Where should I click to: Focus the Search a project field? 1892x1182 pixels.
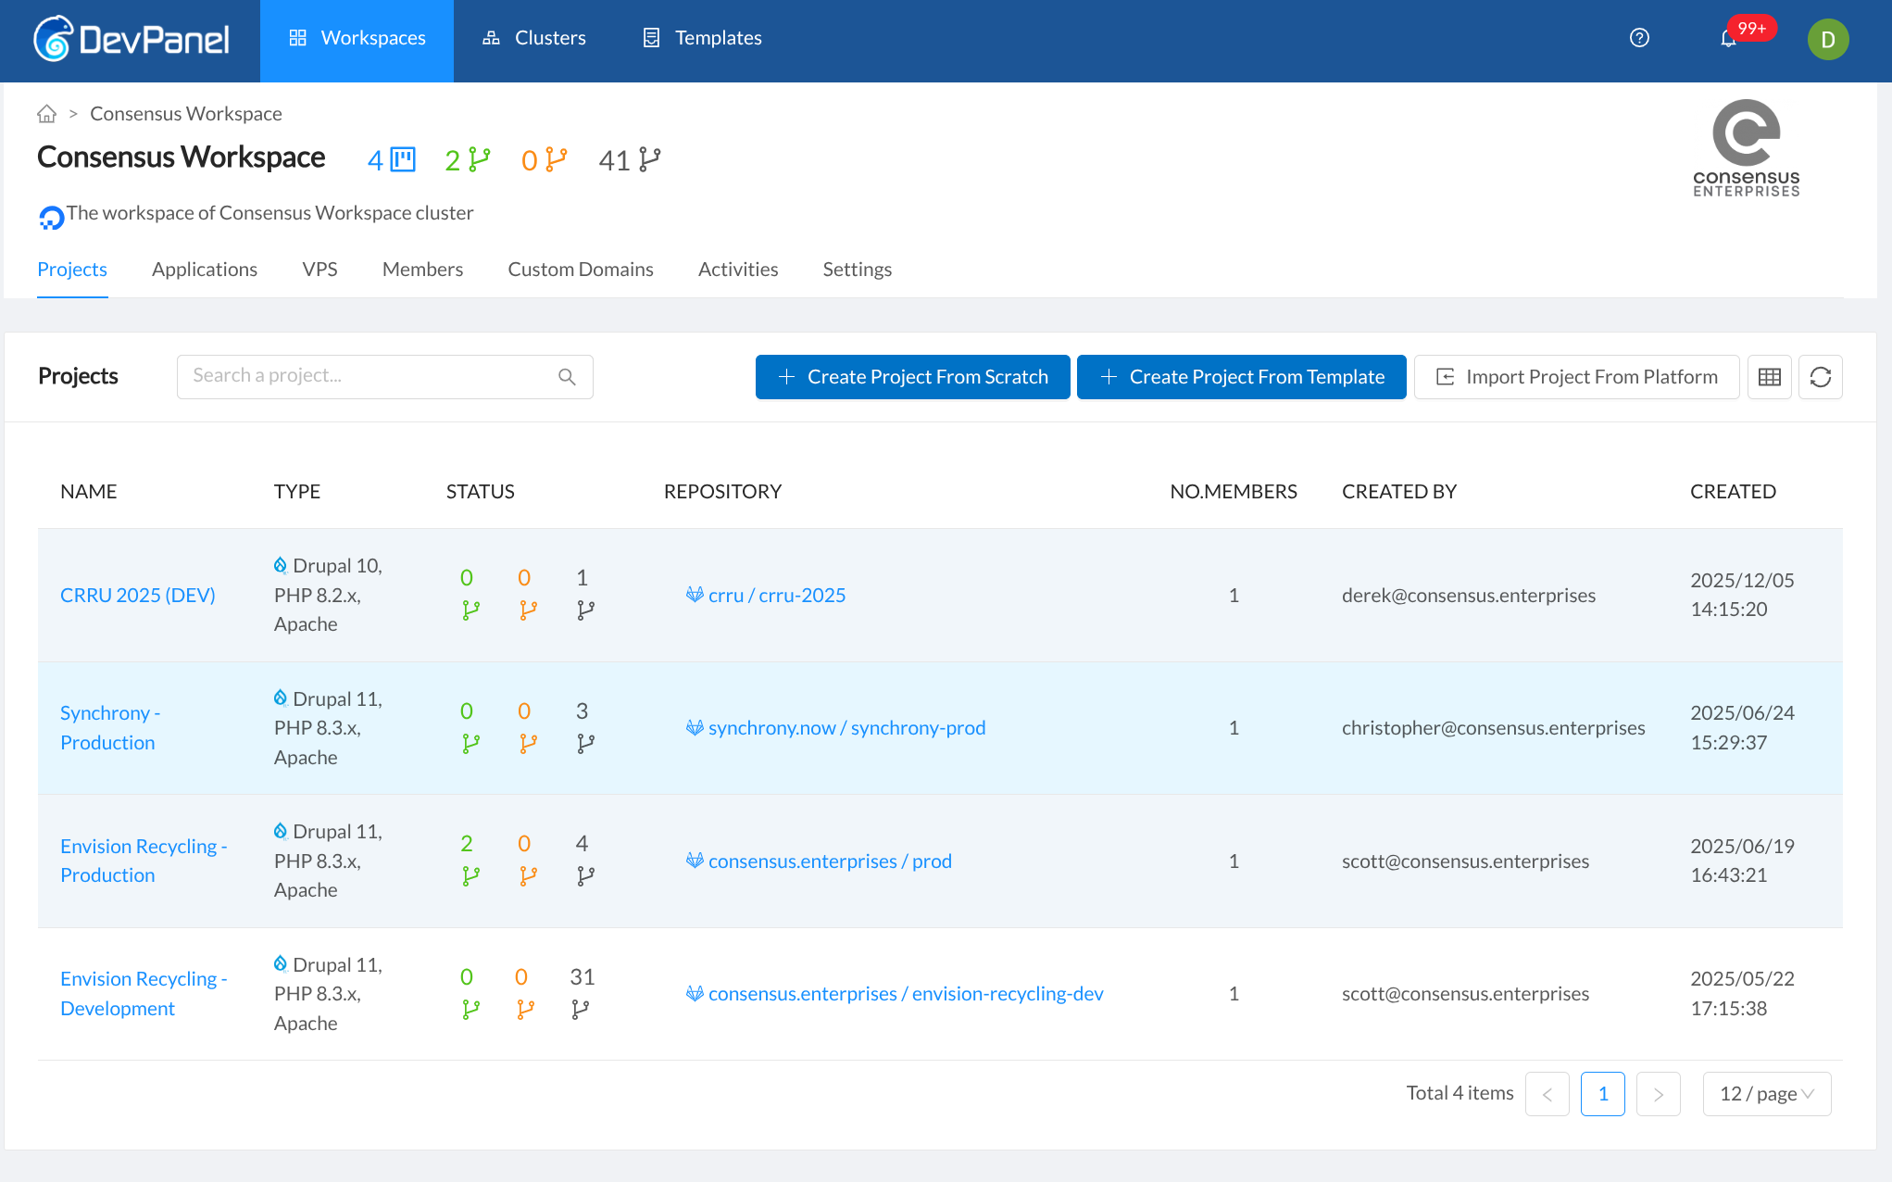pos(384,377)
